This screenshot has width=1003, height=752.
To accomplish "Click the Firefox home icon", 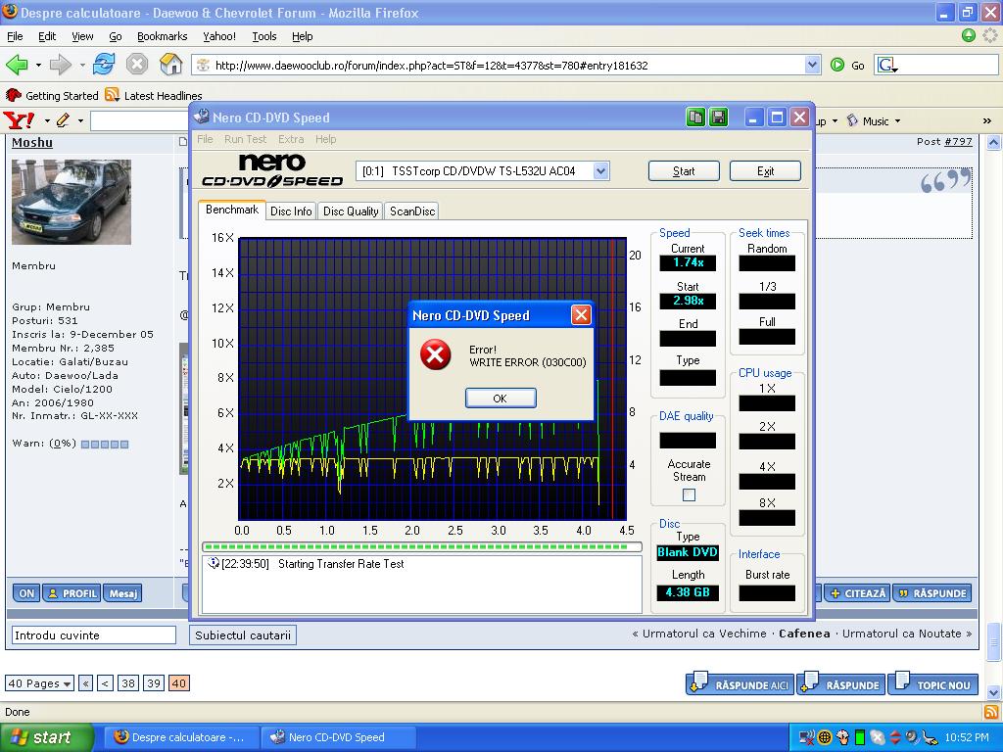I will tap(171, 65).
